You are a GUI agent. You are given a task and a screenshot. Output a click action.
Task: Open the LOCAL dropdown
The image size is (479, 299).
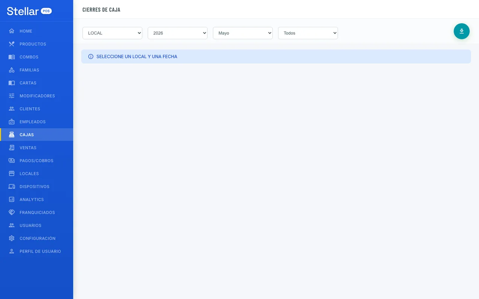coord(112,33)
